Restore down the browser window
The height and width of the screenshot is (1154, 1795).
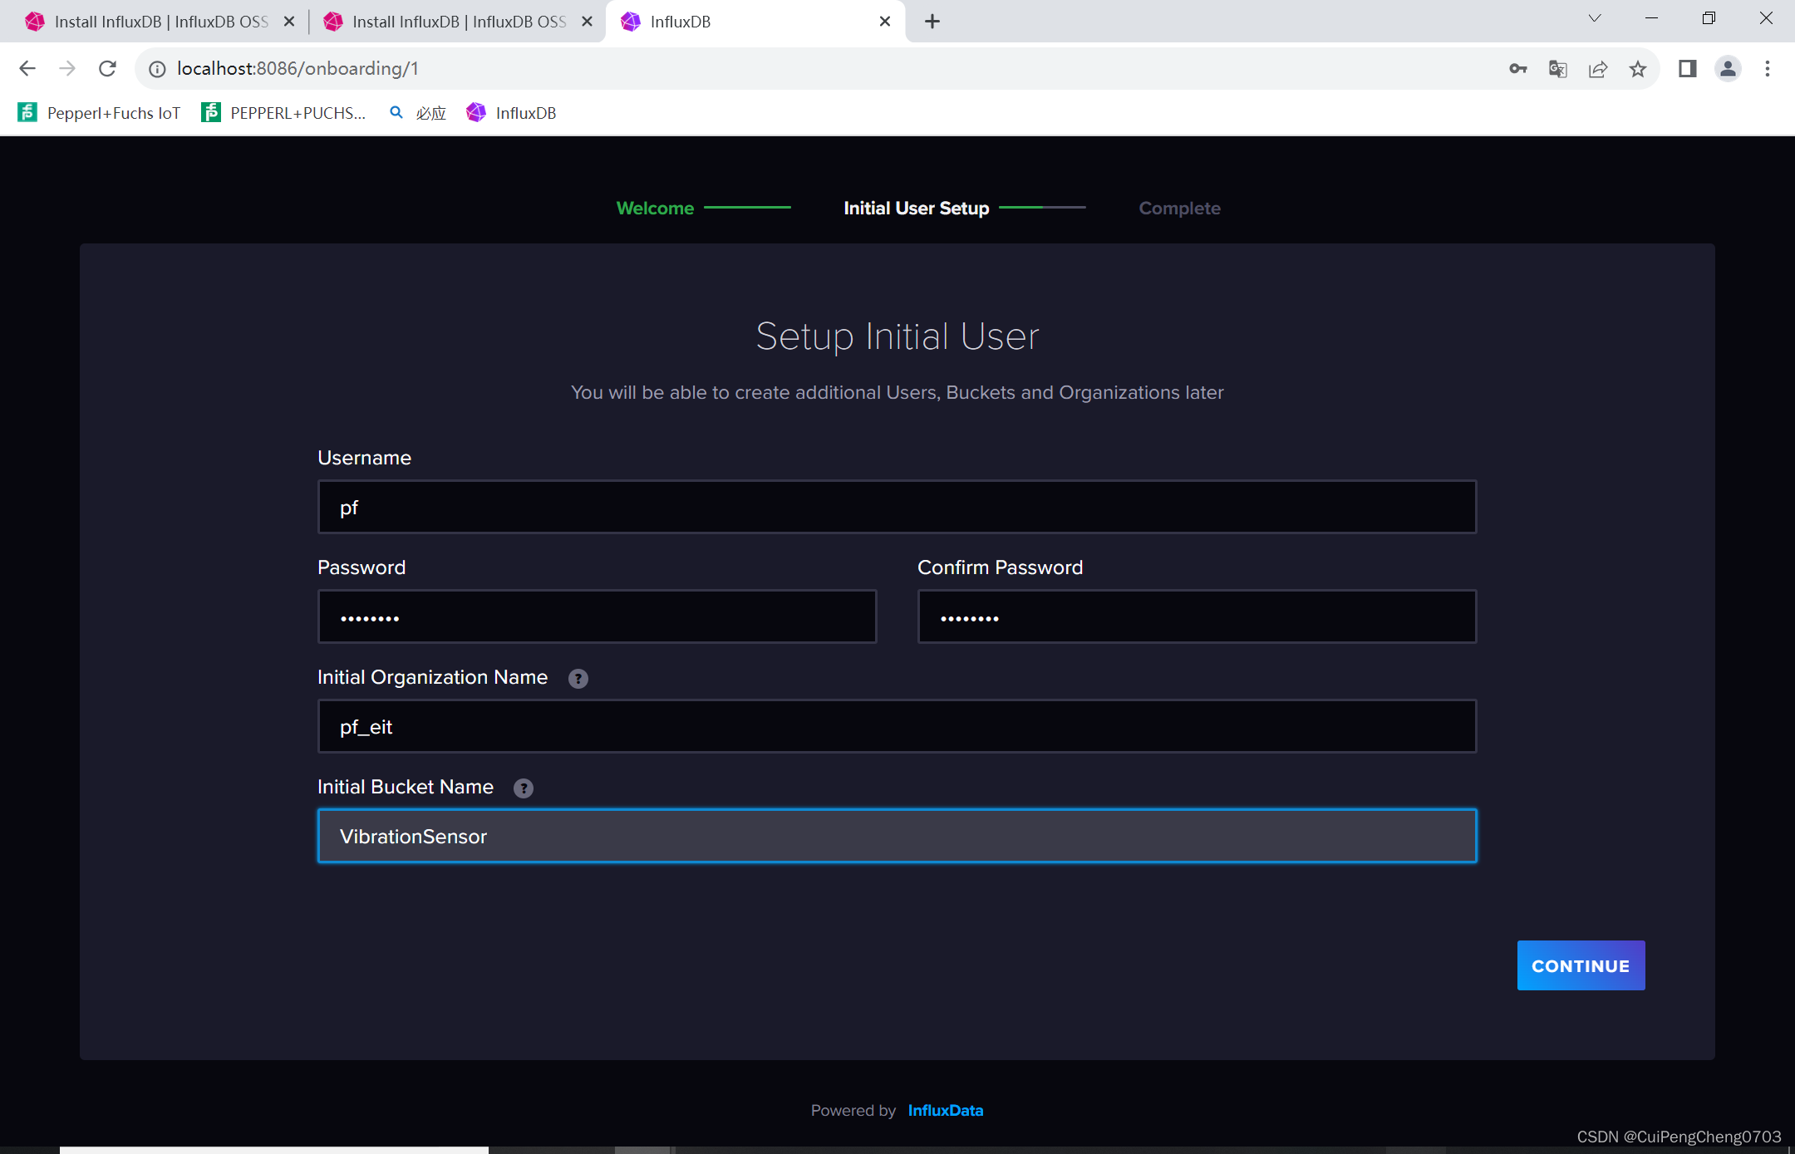pos(1709,18)
